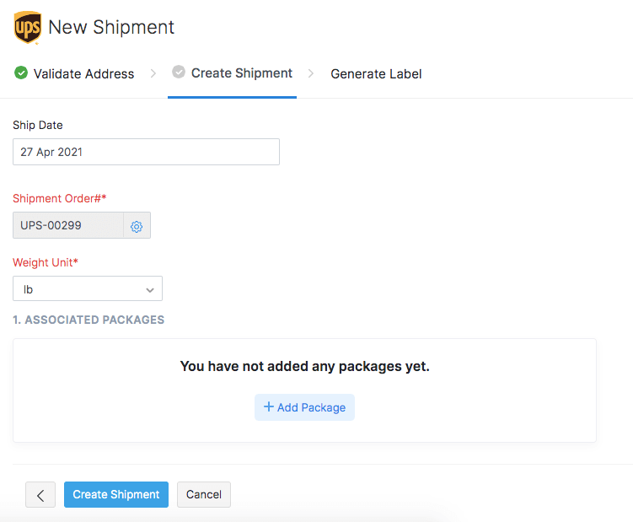
Task: Open Shipment Order number settings gear
Action: click(x=137, y=226)
